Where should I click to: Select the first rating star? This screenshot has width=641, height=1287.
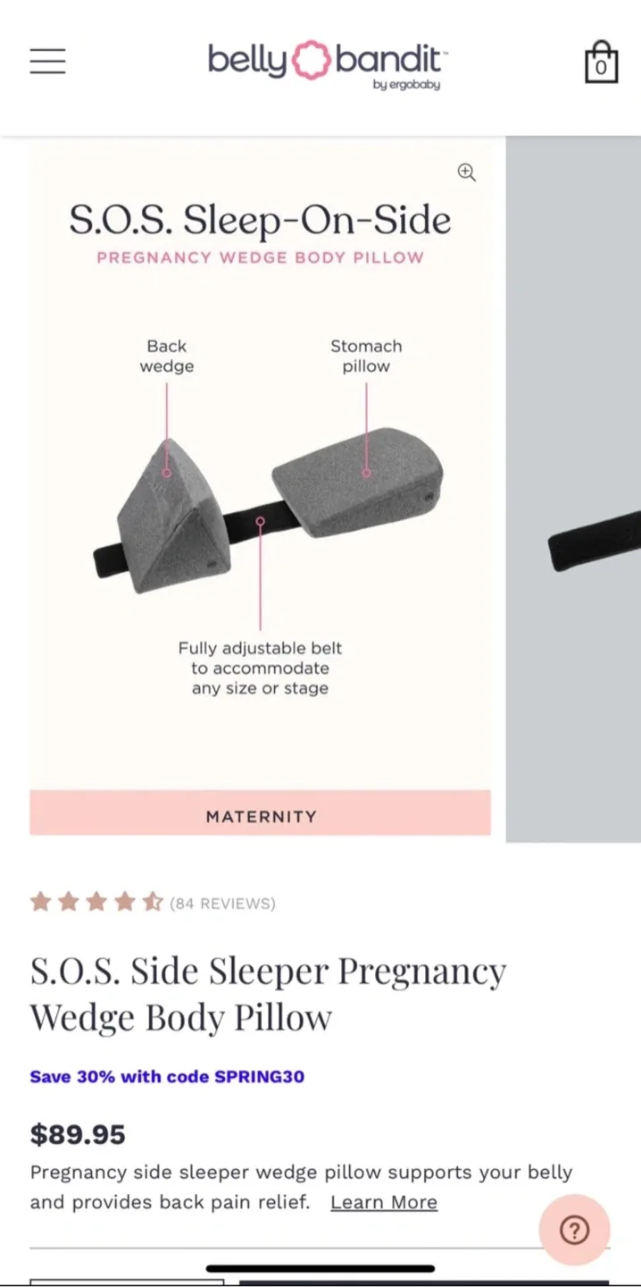tap(41, 903)
